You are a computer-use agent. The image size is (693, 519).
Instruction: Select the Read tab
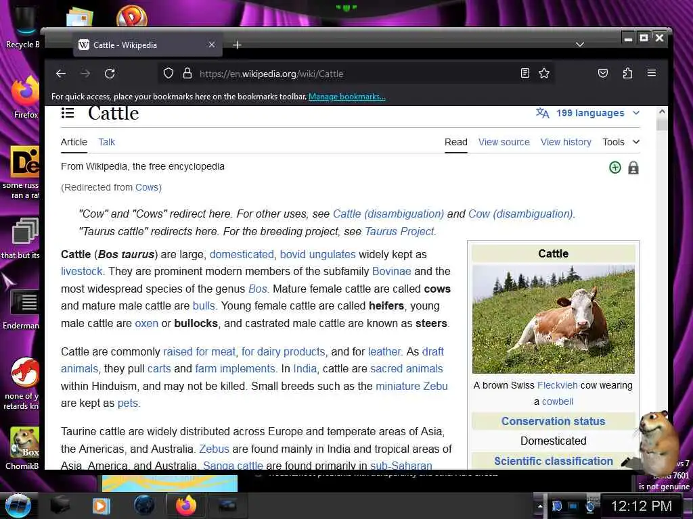coord(455,142)
